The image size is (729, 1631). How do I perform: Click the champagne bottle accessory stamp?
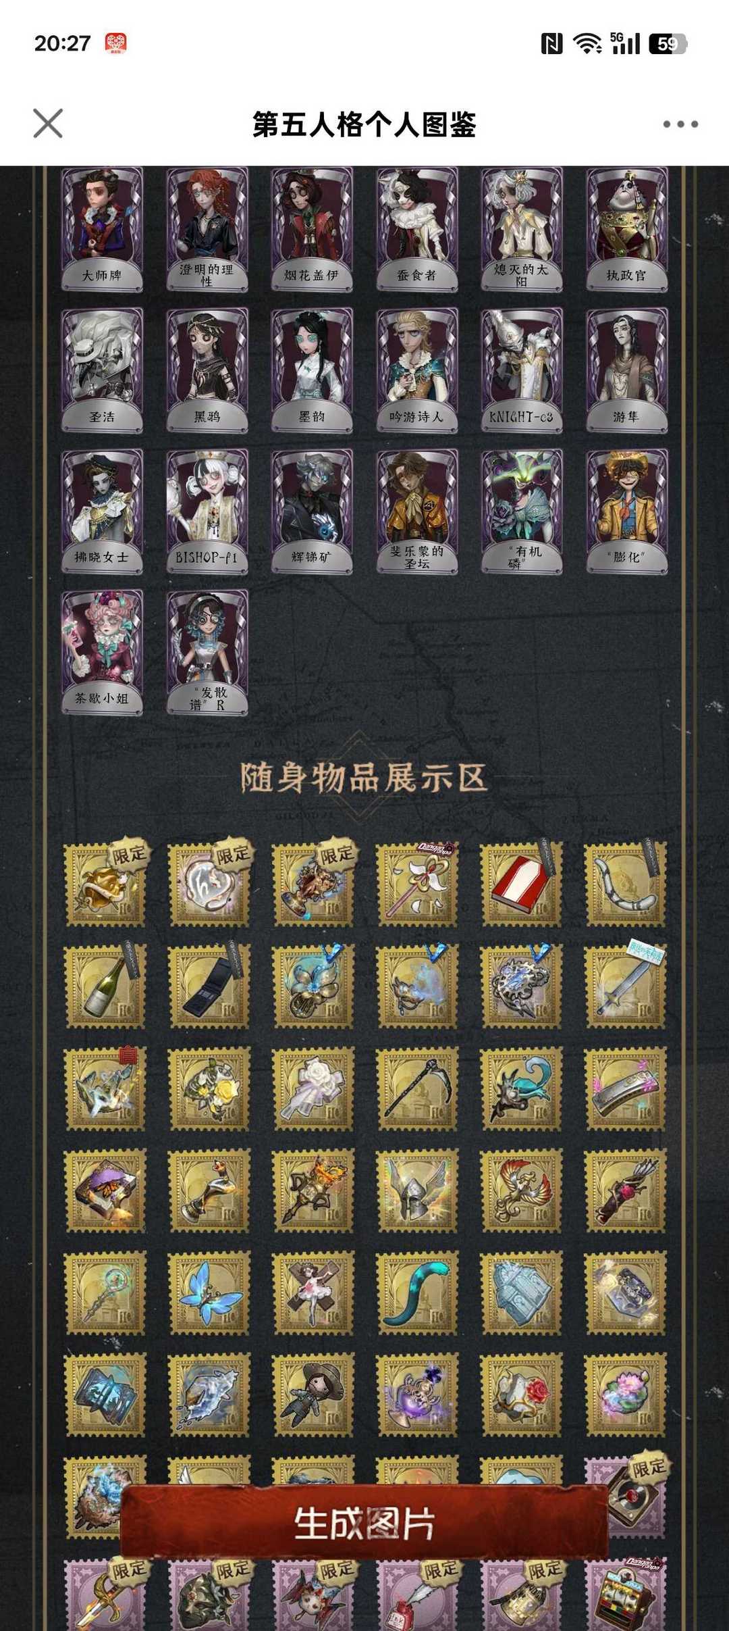point(105,986)
